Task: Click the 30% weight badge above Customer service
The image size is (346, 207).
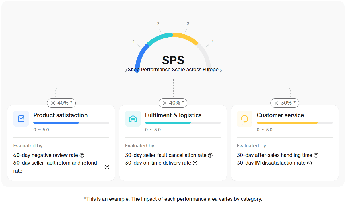Action: click(285, 103)
